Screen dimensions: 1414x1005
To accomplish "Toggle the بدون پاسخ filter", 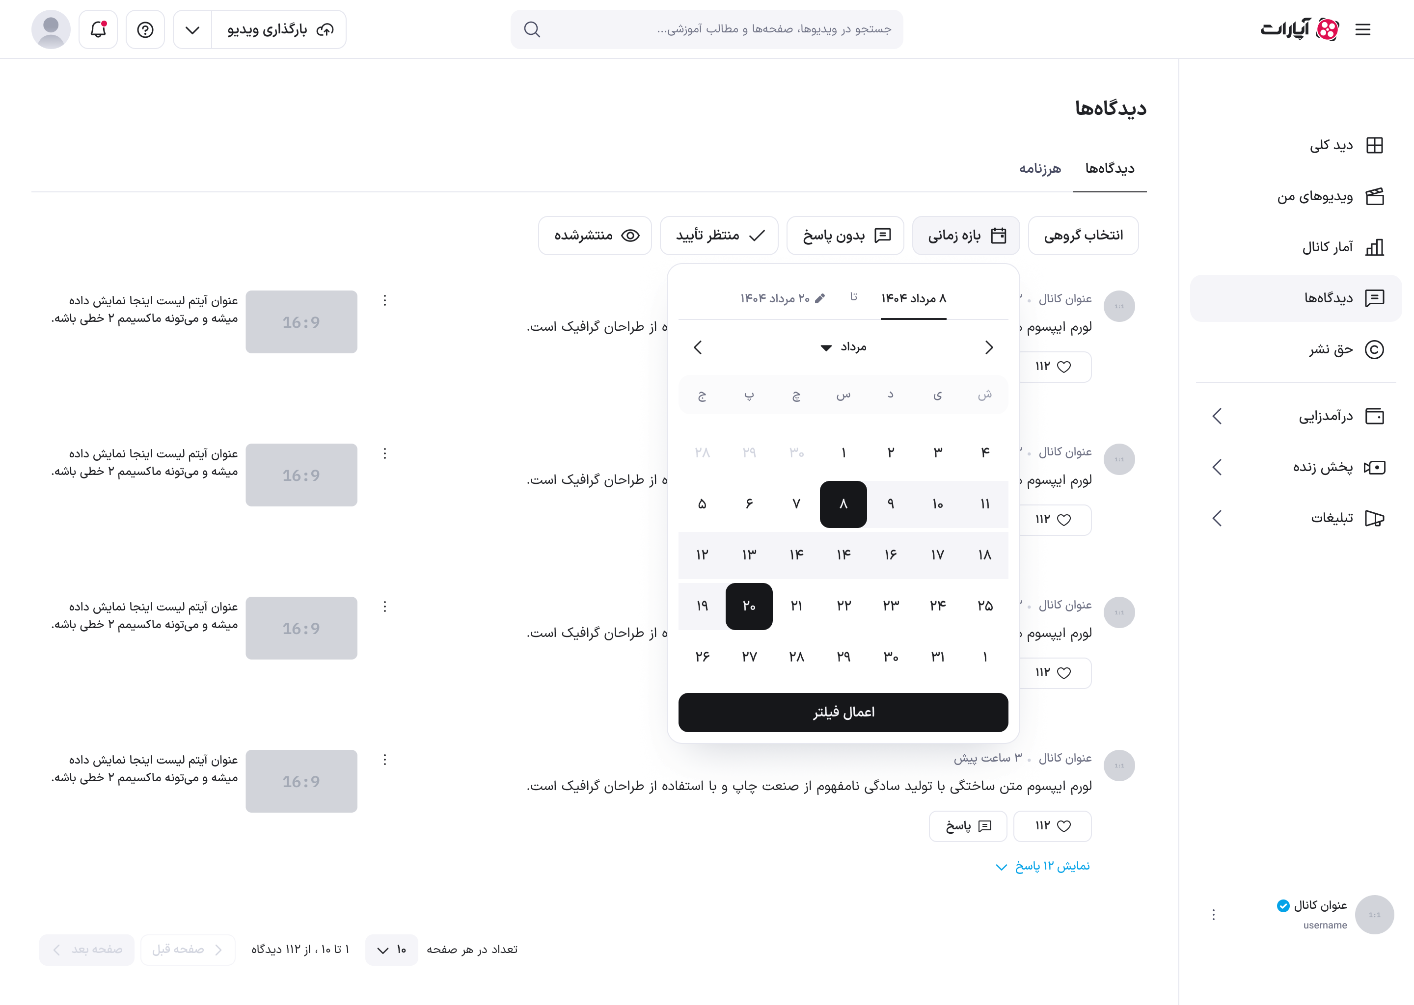I will tap(845, 235).
